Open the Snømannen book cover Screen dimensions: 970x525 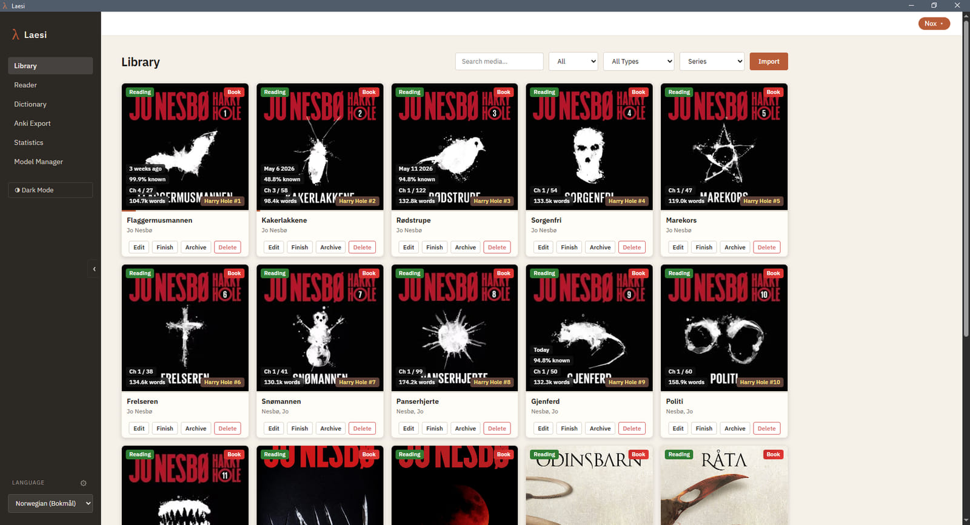click(320, 328)
